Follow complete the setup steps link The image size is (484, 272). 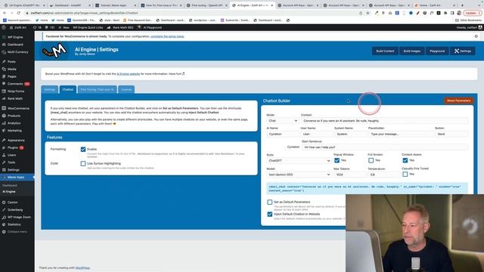click(167, 36)
